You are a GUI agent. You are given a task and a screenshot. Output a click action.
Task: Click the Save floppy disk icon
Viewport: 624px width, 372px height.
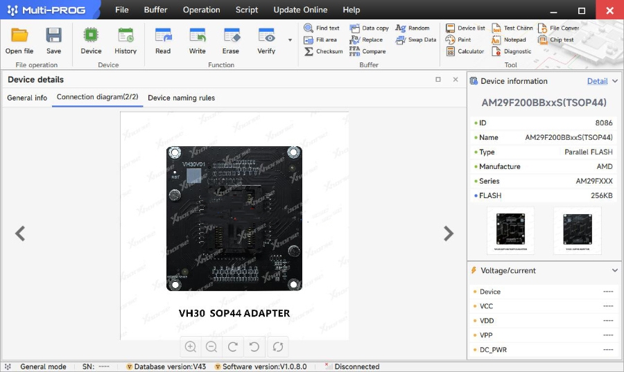[53, 35]
